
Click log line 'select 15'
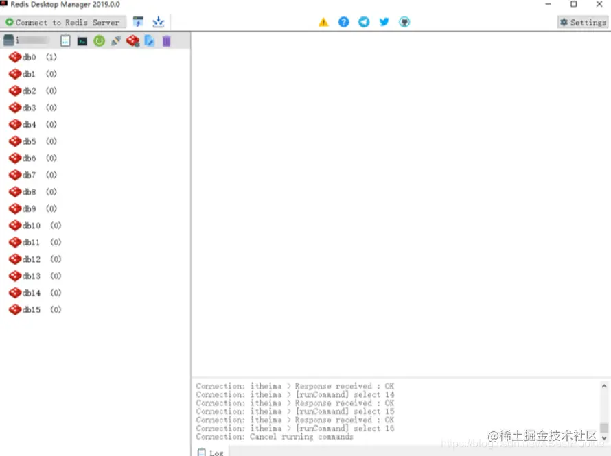tap(295, 411)
